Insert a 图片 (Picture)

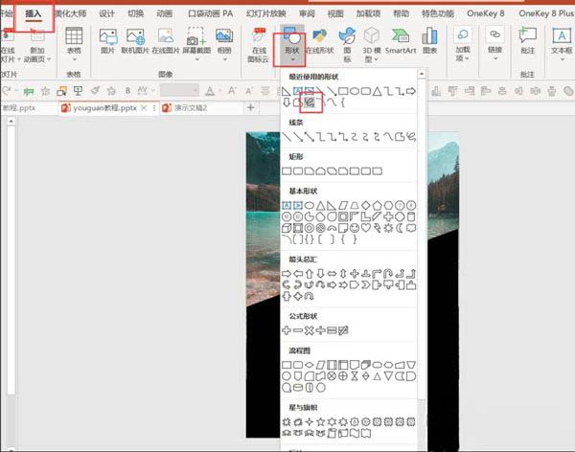(x=107, y=41)
